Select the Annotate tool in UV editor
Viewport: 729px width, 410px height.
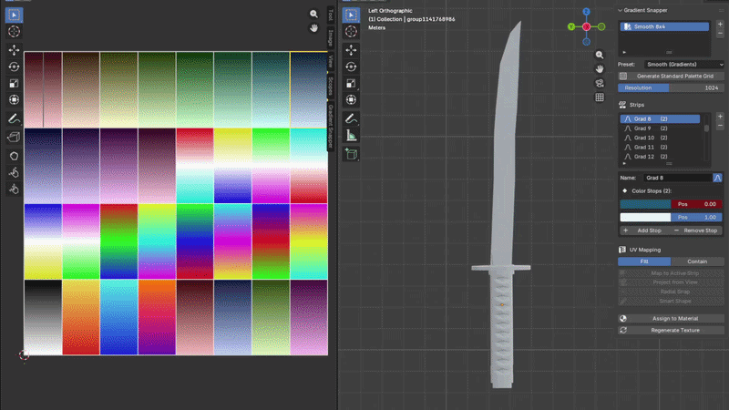pyautogui.click(x=14, y=119)
